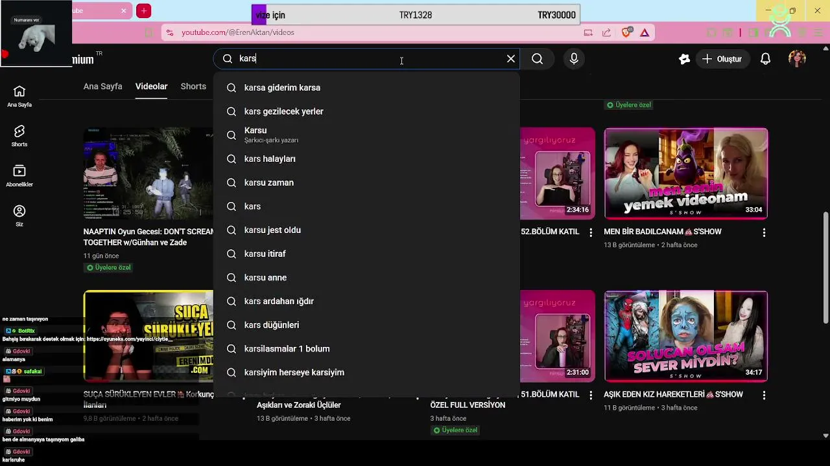Click the install app icon in address bar
830x466 pixels.
tap(588, 32)
